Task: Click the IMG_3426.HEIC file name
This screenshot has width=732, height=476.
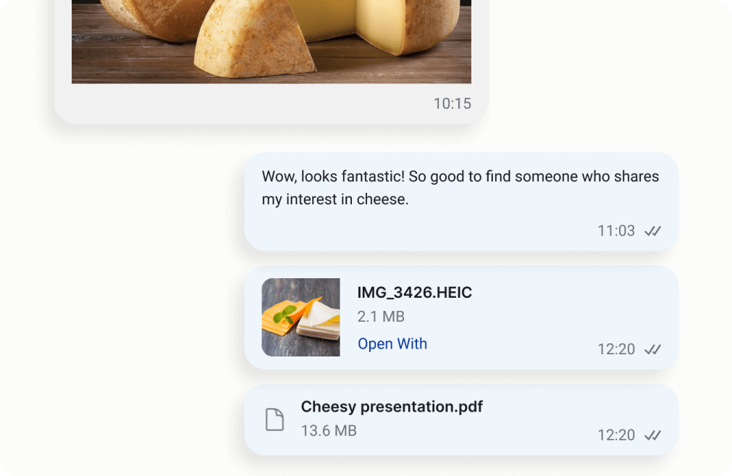Action: pos(414,293)
